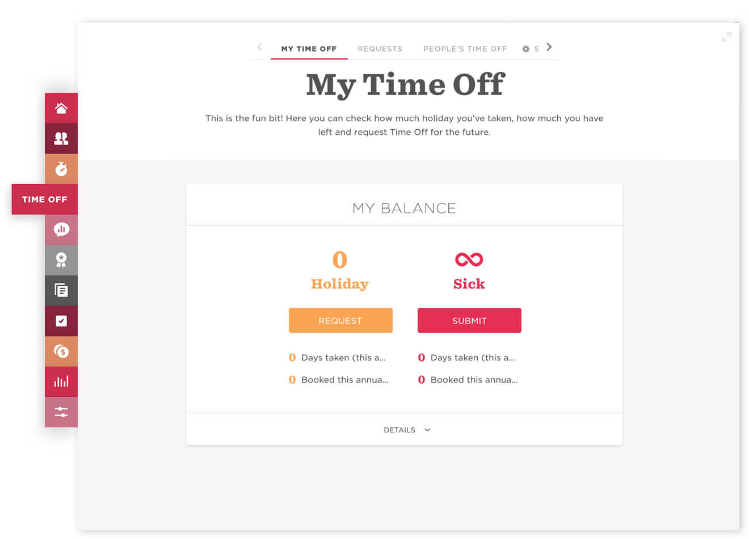Click the red Submit sick button
749x539 pixels.
point(469,321)
